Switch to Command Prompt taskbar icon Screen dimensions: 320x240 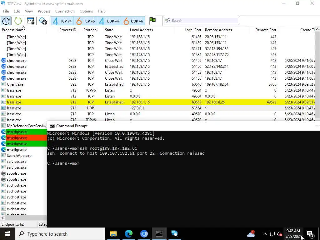159,234
